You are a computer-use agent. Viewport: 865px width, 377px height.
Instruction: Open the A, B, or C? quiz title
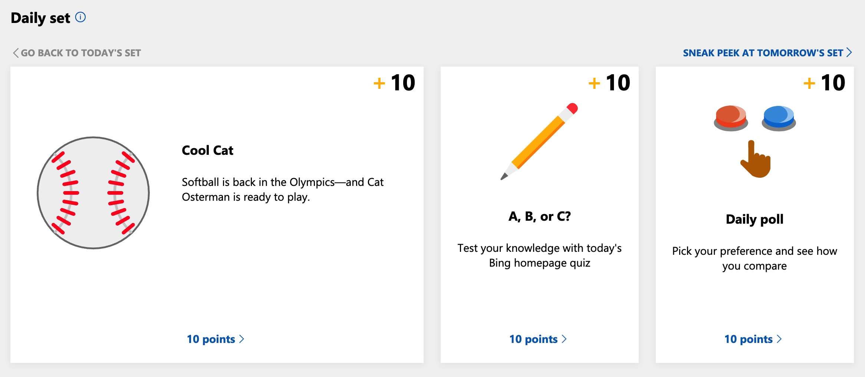point(539,216)
